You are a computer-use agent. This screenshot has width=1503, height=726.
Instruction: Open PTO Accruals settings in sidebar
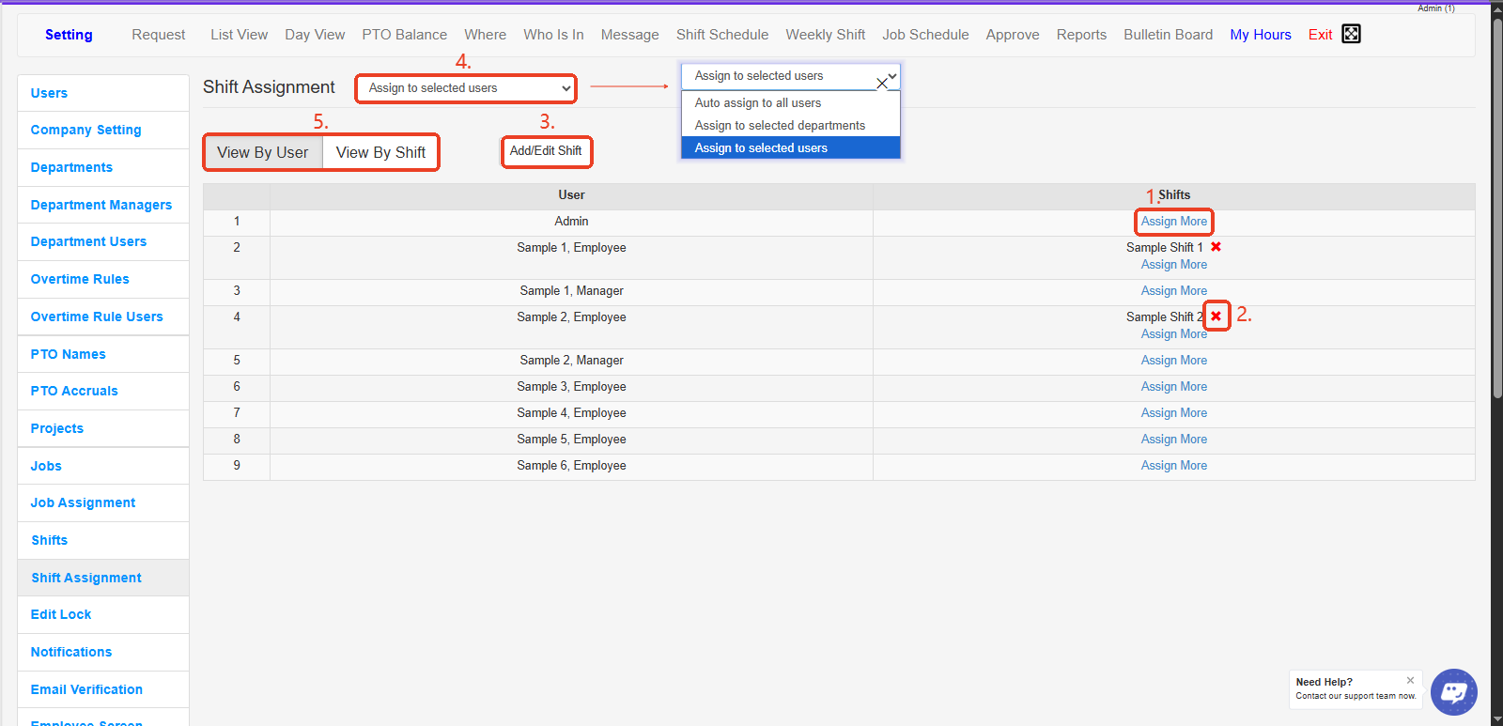(74, 391)
